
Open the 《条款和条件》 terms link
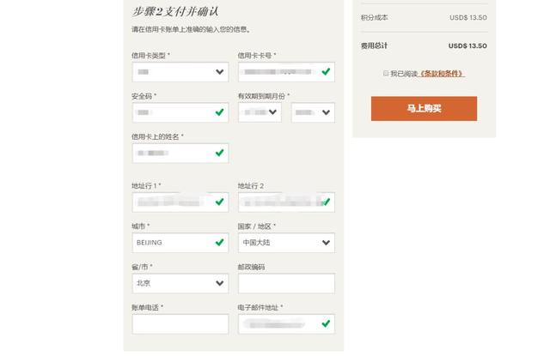(441, 74)
